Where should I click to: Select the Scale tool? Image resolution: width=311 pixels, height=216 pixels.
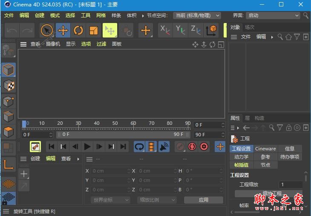click(94, 30)
